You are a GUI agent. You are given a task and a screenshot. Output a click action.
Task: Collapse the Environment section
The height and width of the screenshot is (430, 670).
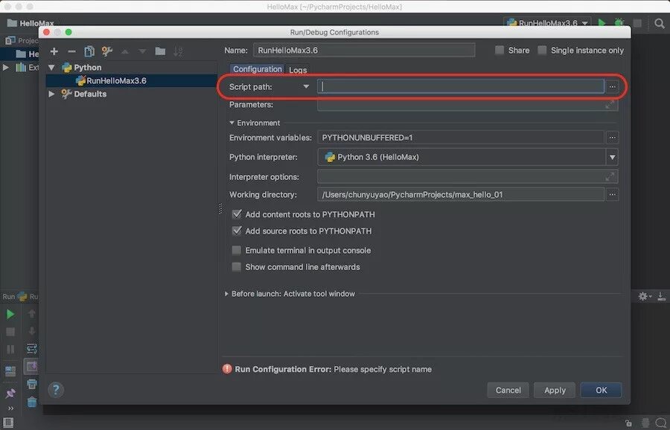[232, 123]
